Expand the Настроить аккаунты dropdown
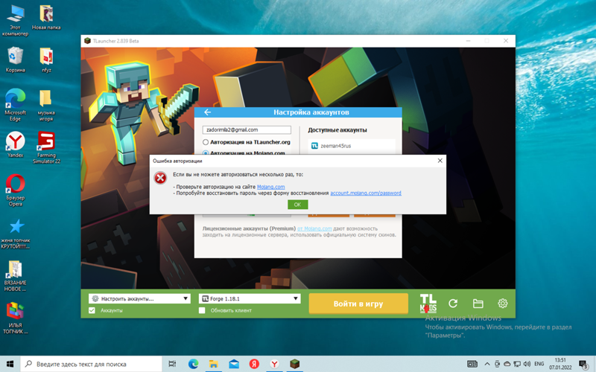596x372 pixels. 139,298
